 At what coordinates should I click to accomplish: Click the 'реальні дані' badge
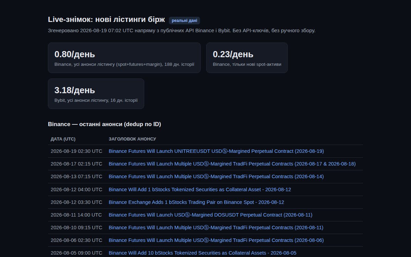click(184, 21)
